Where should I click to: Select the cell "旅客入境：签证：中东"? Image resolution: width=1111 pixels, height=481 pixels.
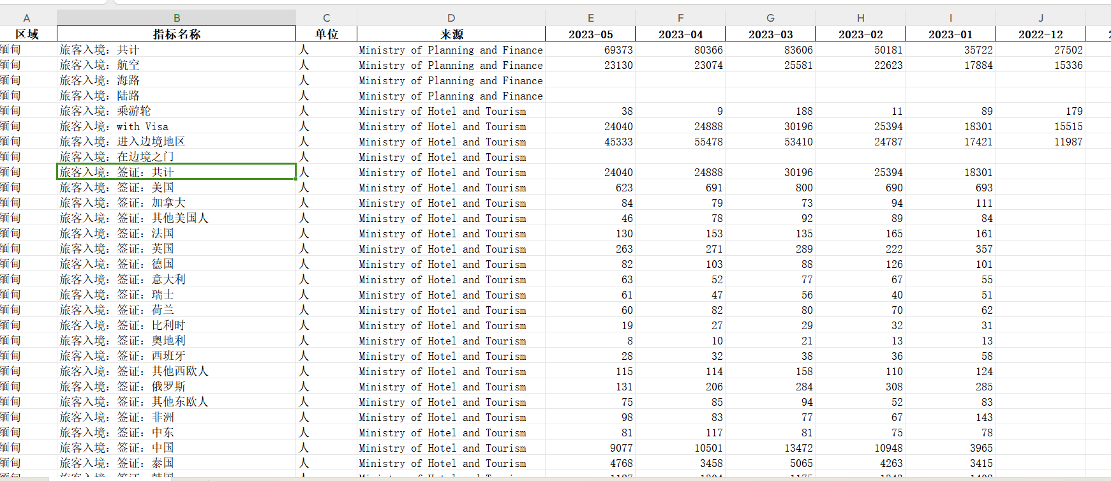(177, 432)
